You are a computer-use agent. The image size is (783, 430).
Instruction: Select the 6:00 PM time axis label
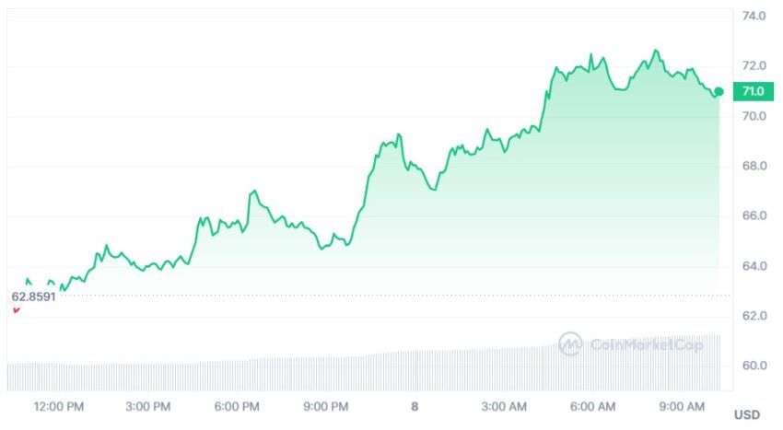237,407
